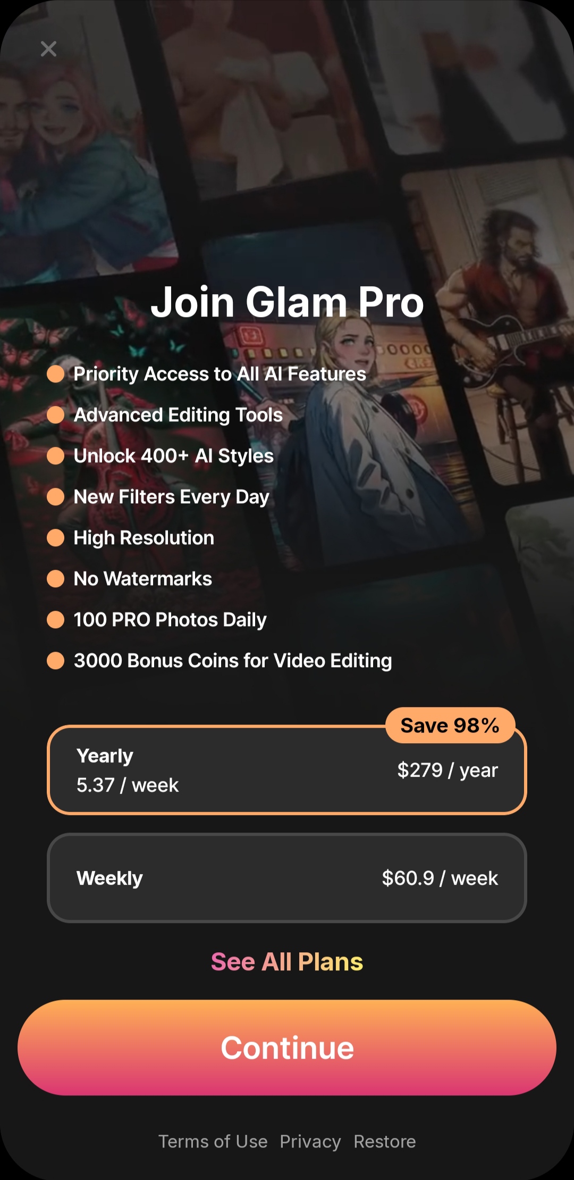Tap the bullet next to New Filters Every Day
Screen dimensions: 574x1180
tap(56, 497)
